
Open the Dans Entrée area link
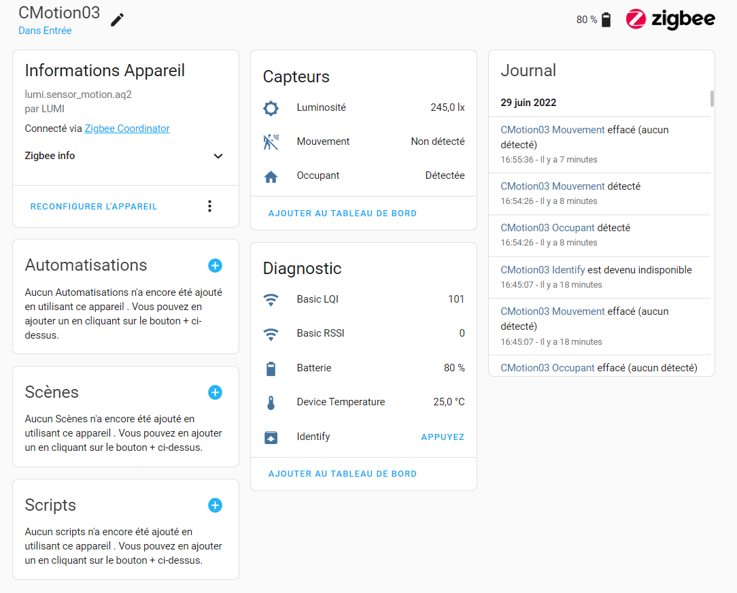(x=45, y=31)
